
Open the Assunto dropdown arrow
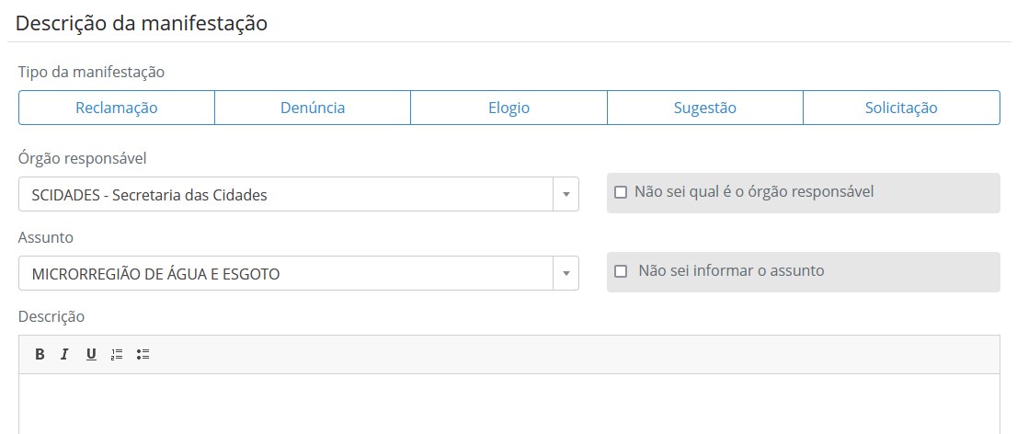click(x=566, y=273)
